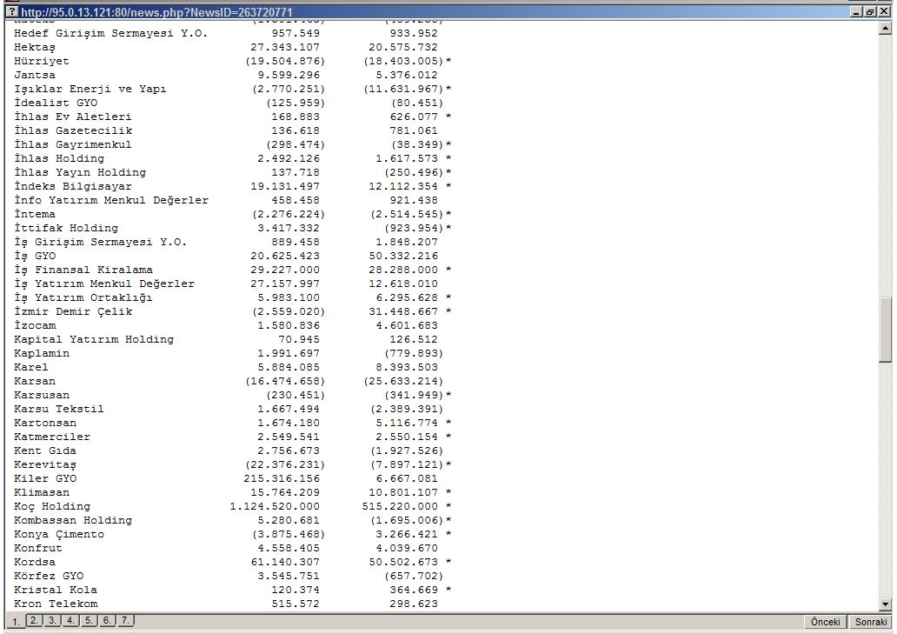Click the İdealist GYO row name
Viewport: 897px width, 634px height.
[x=56, y=103]
